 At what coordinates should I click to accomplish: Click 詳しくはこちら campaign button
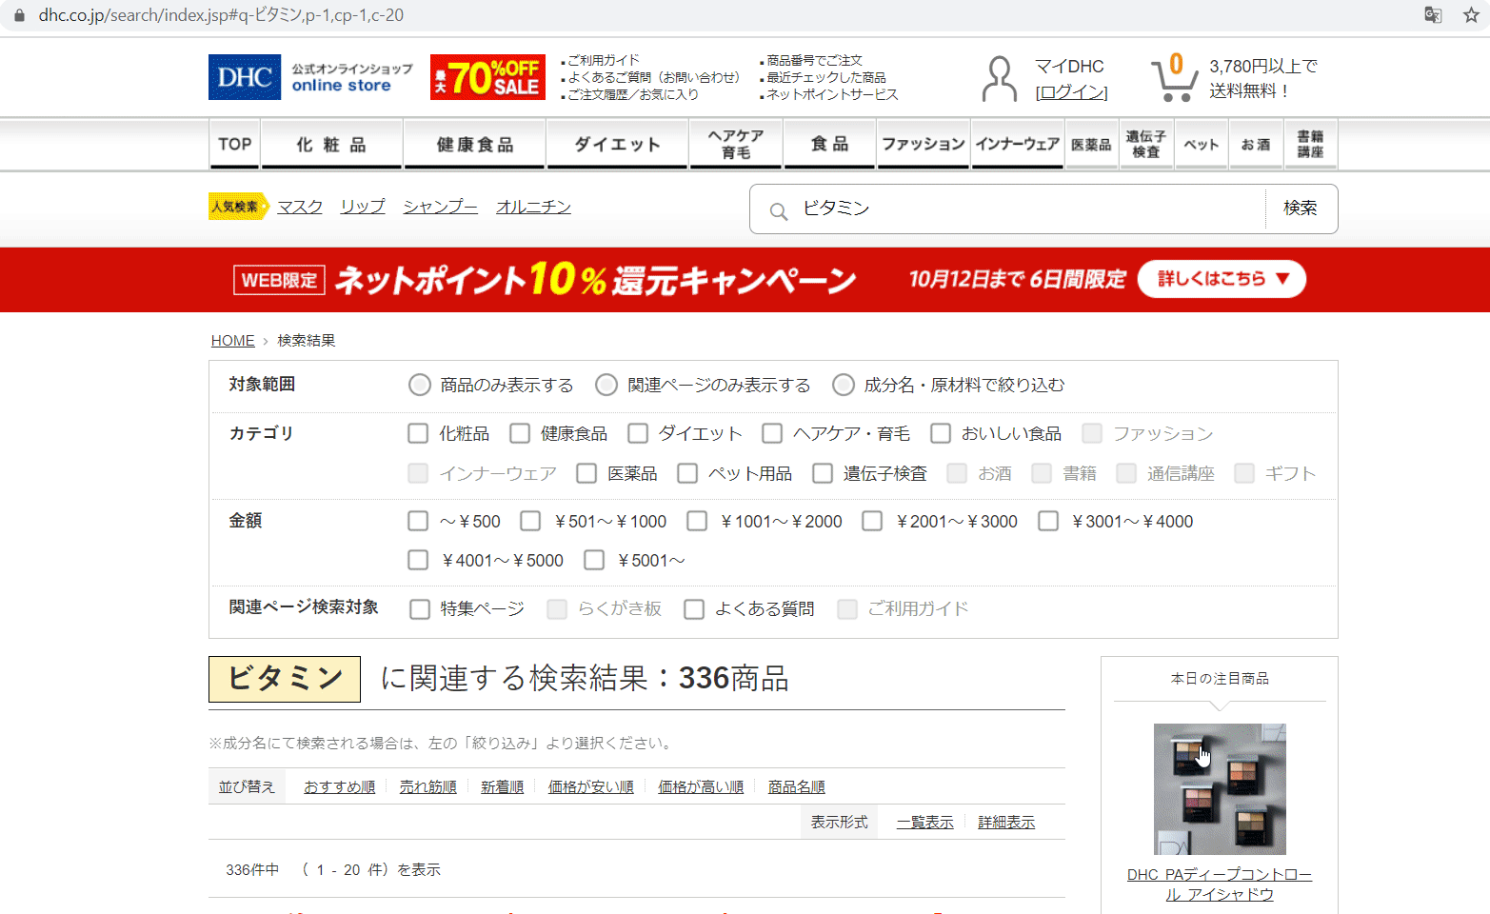tap(1222, 279)
